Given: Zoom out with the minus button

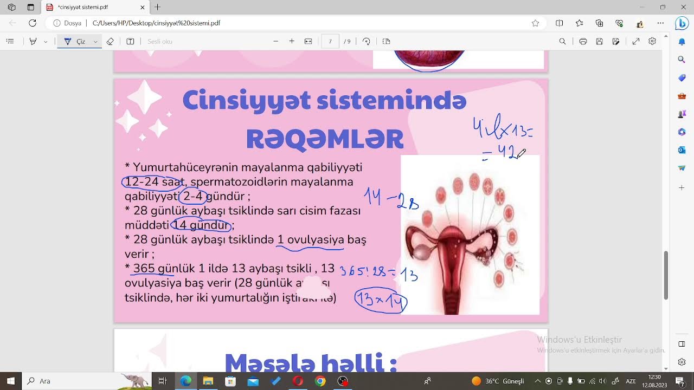Looking at the screenshot, I should [x=275, y=41].
